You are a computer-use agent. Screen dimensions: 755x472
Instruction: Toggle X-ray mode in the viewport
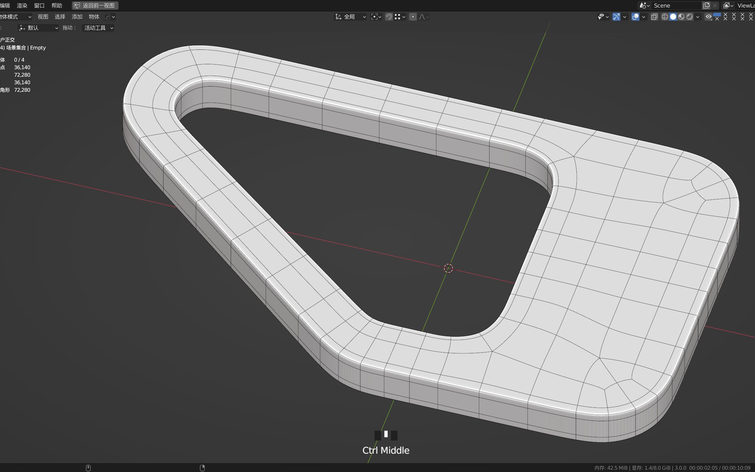click(654, 17)
